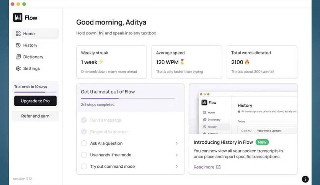Expand the Use hands-free mode chevron
The height and width of the screenshot is (185, 320).
pos(176,155)
